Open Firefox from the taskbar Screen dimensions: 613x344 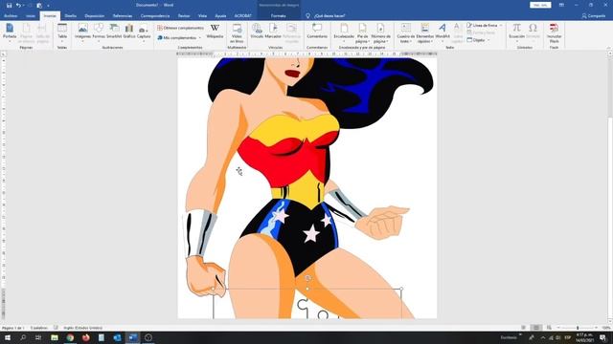pos(86,337)
